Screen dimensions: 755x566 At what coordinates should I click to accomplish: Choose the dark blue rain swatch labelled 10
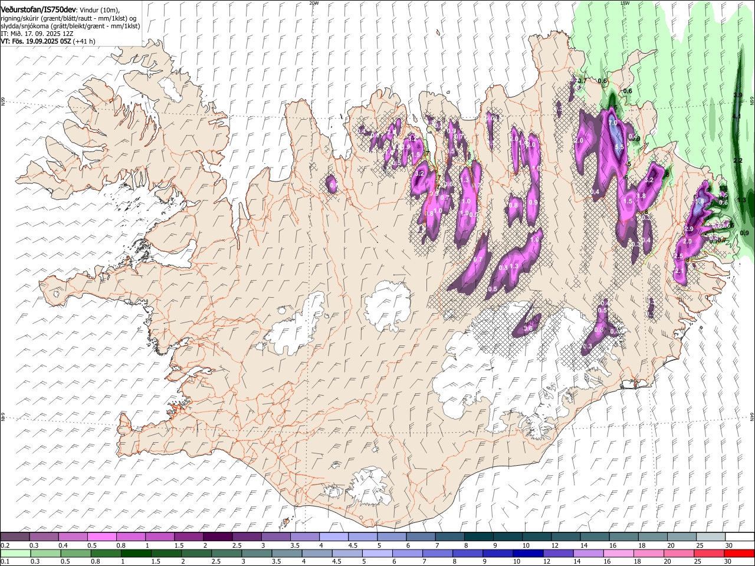(527, 554)
